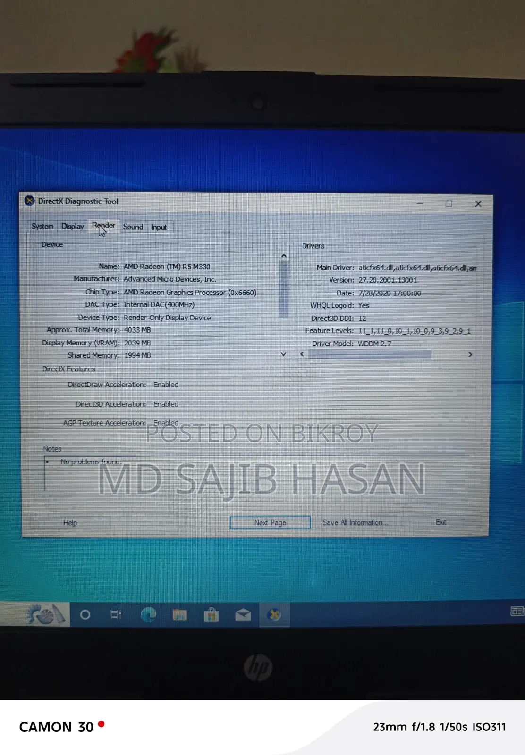Viewport: 525px width, 755px height.
Task: Click the Device vertical scrollbar thumb
Action: (x=284, y=289)
